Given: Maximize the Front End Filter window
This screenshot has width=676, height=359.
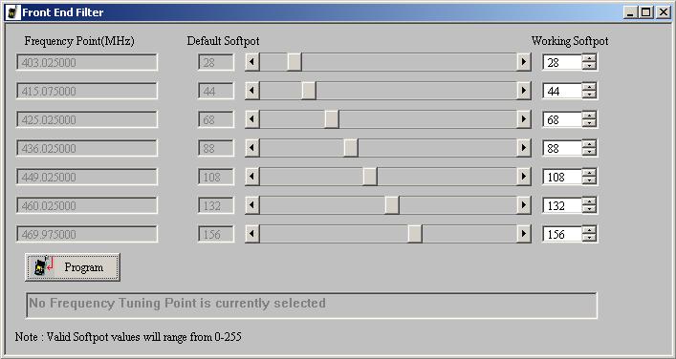Looking at the screenshot, I should tap(645, 12).
